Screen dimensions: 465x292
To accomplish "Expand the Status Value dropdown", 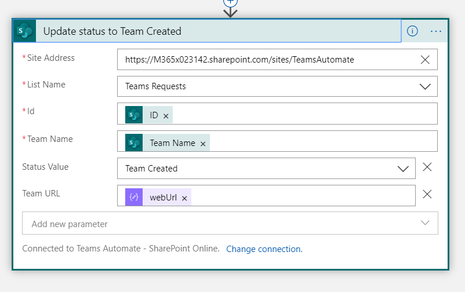I will (403, 169).
